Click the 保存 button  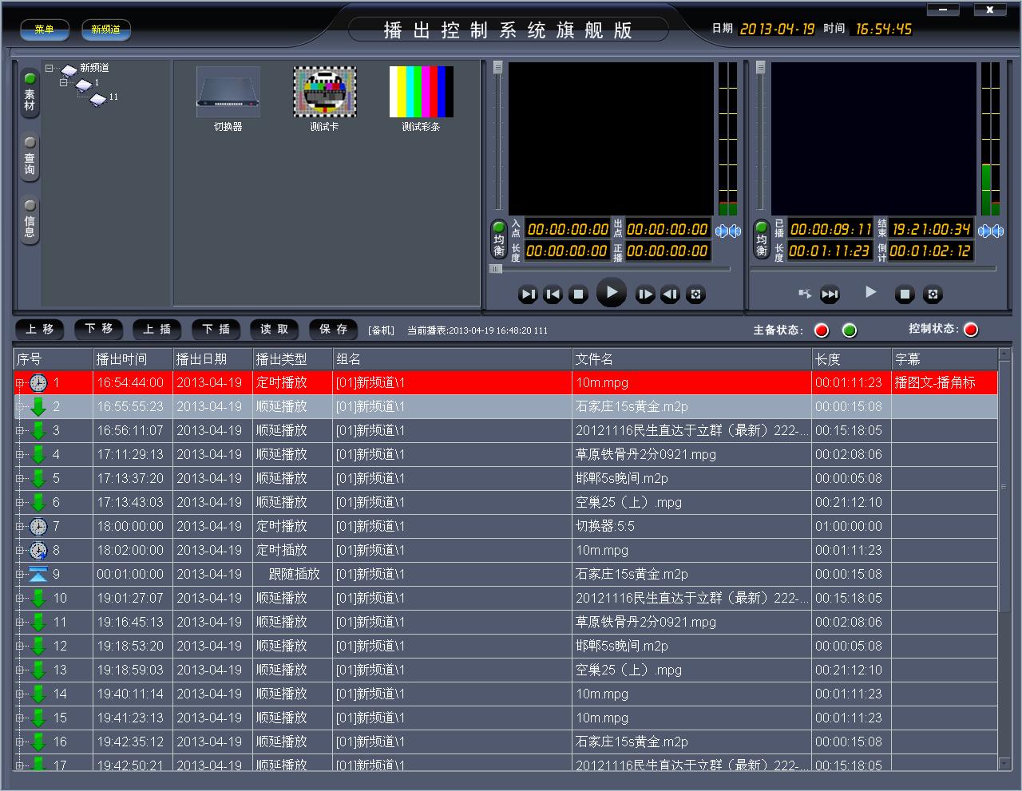[334, 329]
